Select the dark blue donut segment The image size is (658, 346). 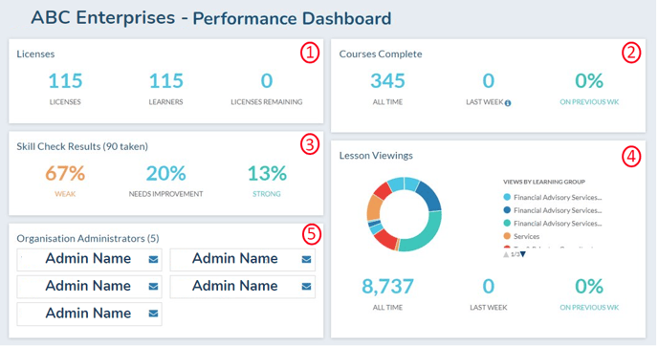click(x=430, y=195)
